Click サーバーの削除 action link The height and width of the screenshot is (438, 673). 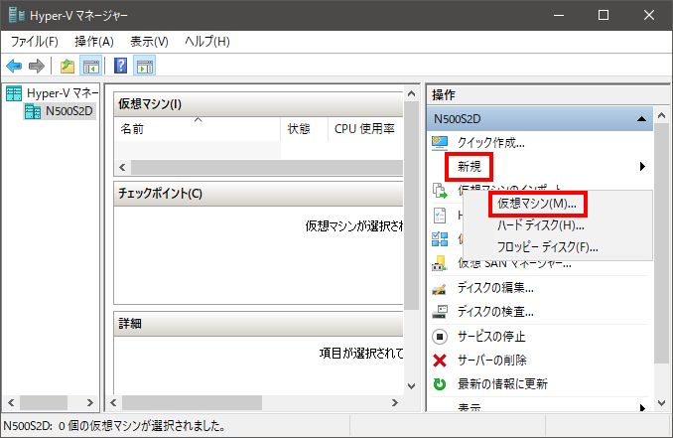(x=492, y=361)
